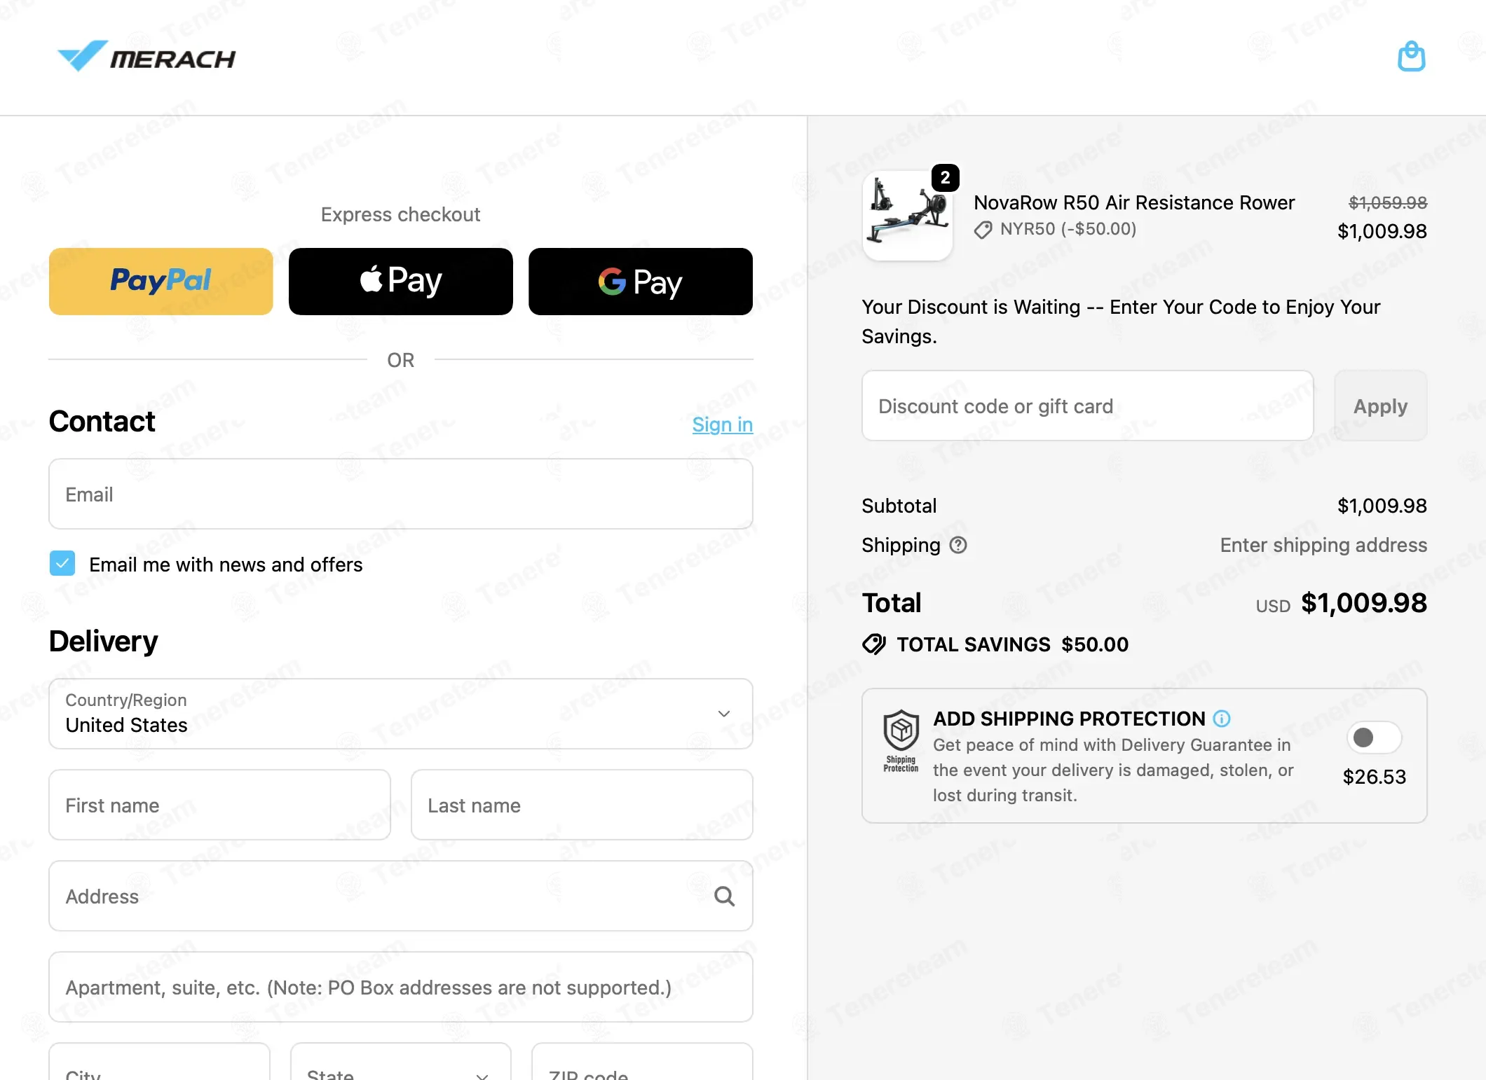The height and width of the screenshot is (1080, 1486).
Task: Focus the Discount code or gift card field
Action: (x=1087, y=406)
